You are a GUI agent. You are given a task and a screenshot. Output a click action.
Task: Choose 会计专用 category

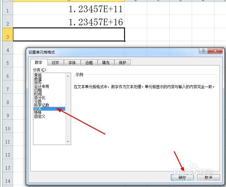(49, 86)
